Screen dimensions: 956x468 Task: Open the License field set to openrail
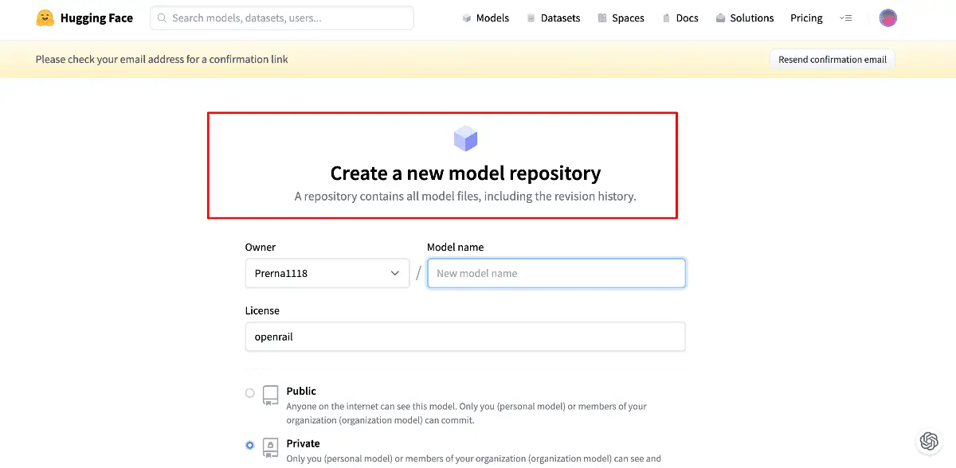coord(465,337)
